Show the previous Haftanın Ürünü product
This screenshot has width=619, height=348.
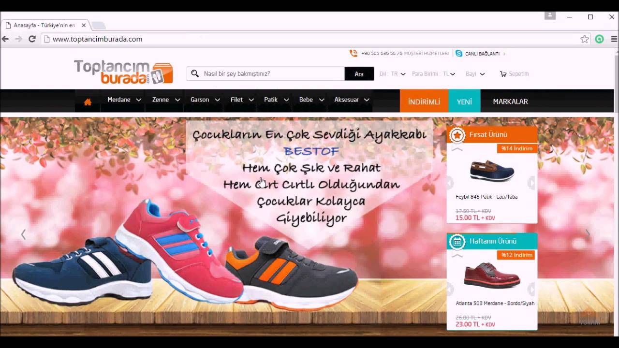point(450,290)
